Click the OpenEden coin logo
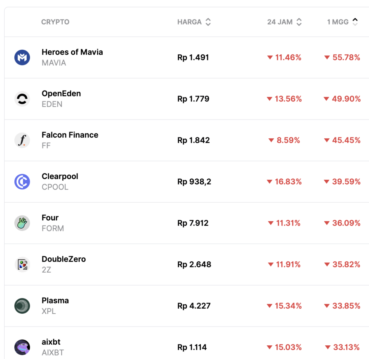 (x=22, y=99)
